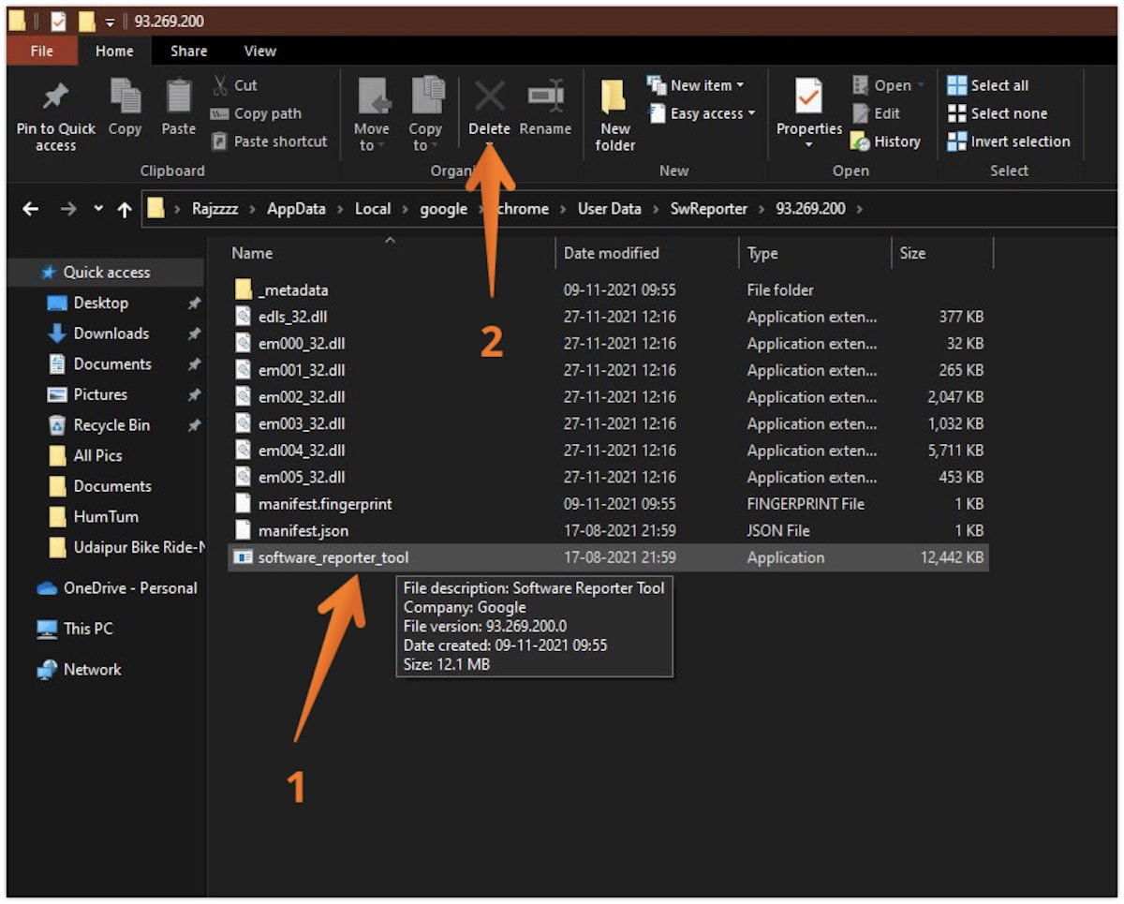This screenshot has width=1124, height=904.
Task: Create a New folder from the ribbon
Action: 614,112
